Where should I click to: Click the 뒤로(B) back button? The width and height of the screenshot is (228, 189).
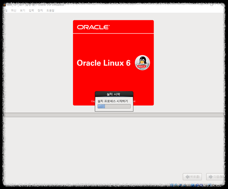click(x=192, y=177)
